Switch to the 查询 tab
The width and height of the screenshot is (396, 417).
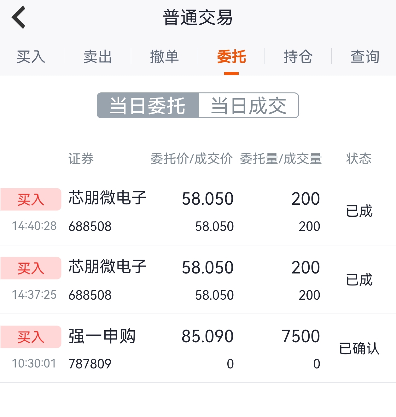(365, 57)
